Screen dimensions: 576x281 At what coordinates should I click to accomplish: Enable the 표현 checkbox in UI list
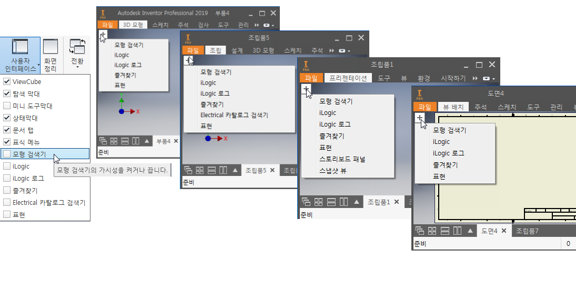click(x=7, y=215)
